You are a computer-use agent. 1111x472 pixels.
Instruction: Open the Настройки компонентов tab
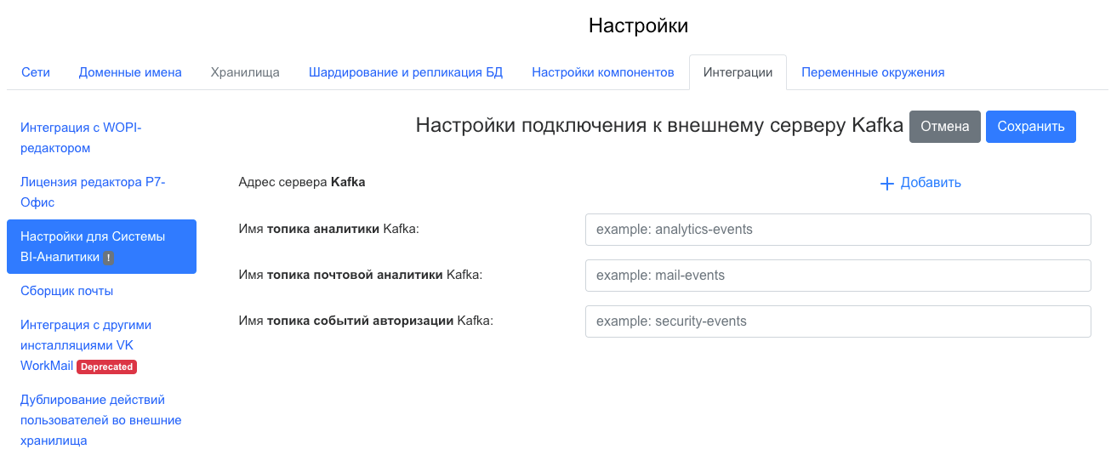603,72
